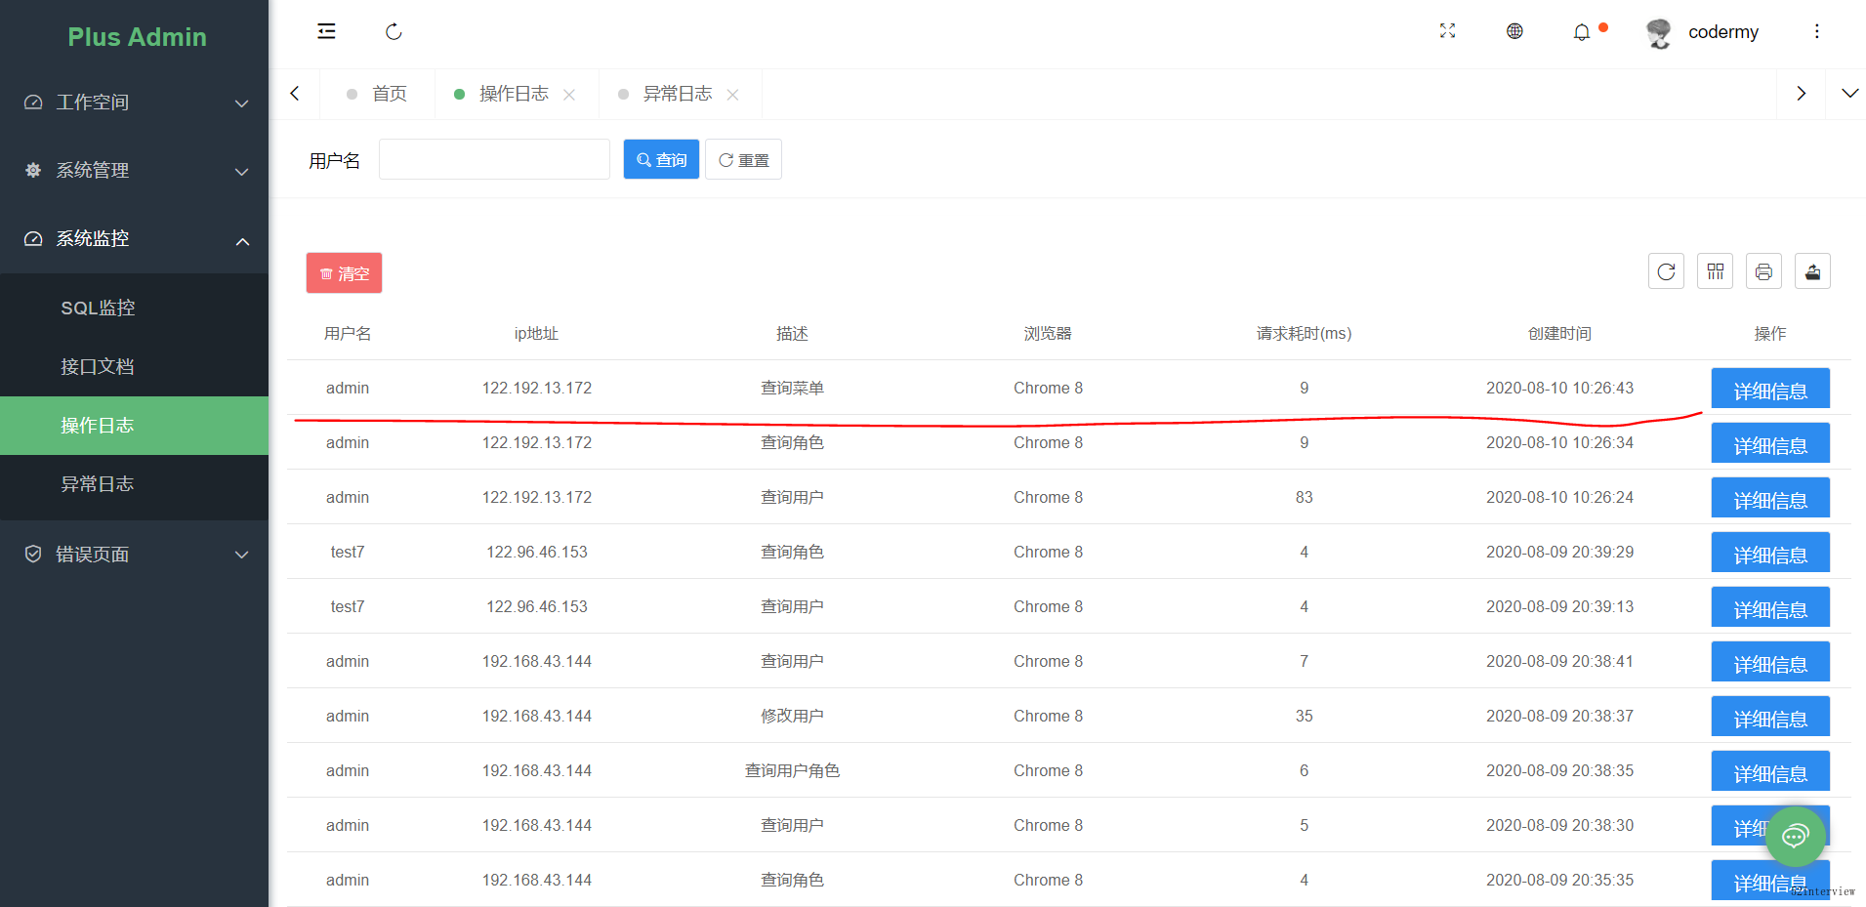Open 详细信息 for the 20:39:29 row

tap(1770, 555)
